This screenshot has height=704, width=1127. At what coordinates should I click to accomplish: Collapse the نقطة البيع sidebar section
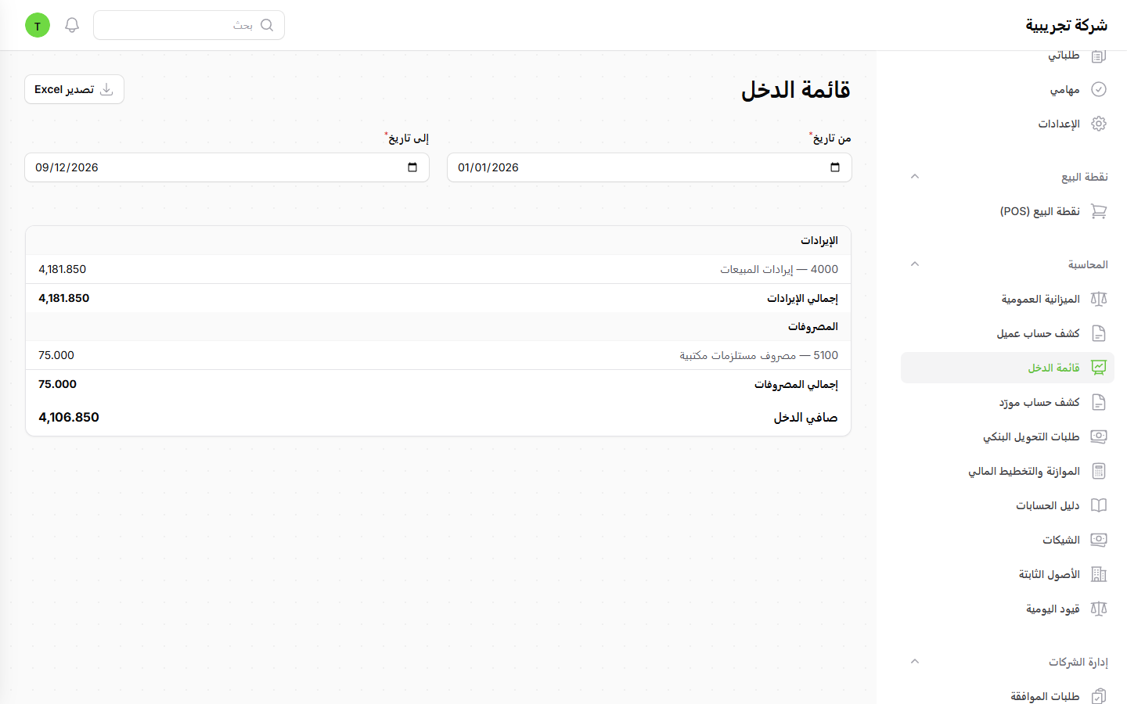[914, 177]
